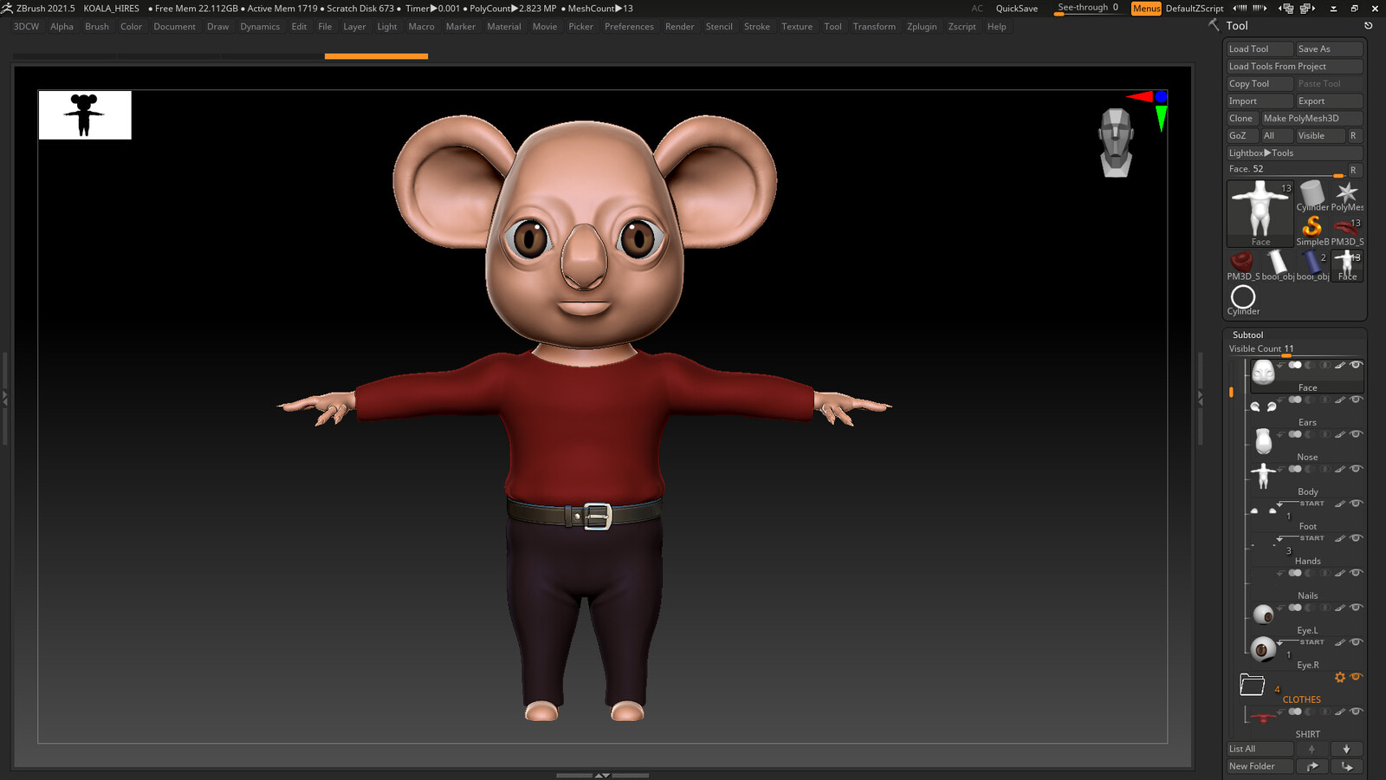Image resolution: width=1386 pixels, height=780 pixels.
Task: Open the Material menu
Action: point(504,27)
